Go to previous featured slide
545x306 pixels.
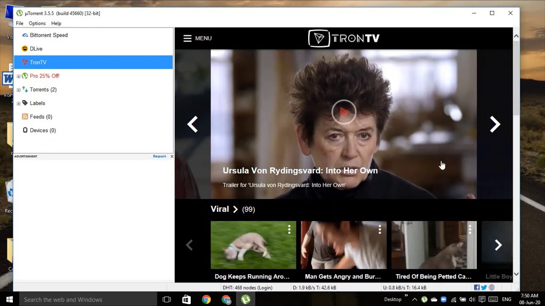(x=192, y=124)
